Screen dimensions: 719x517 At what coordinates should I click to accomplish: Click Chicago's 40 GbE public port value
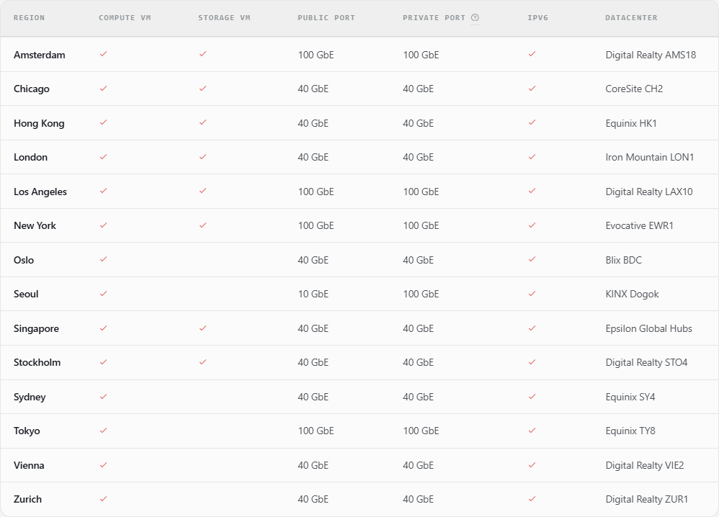pyautogui.click(x=313, y=89)
